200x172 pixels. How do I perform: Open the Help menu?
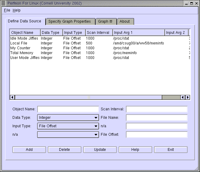17,10
